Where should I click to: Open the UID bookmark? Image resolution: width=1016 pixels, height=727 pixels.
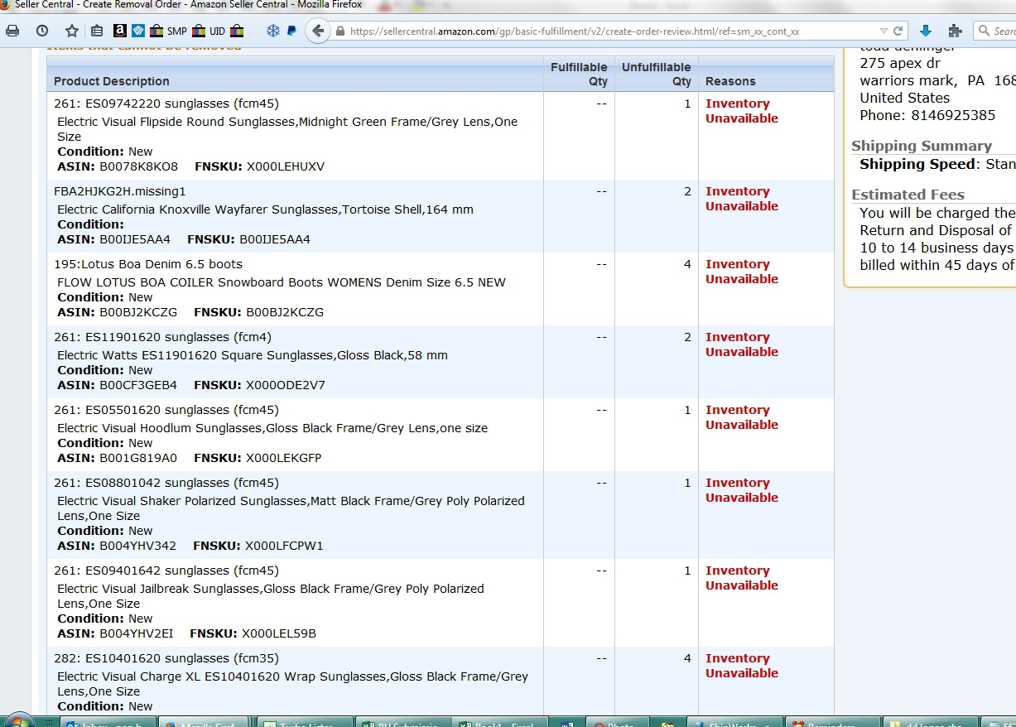click(217, 31)
